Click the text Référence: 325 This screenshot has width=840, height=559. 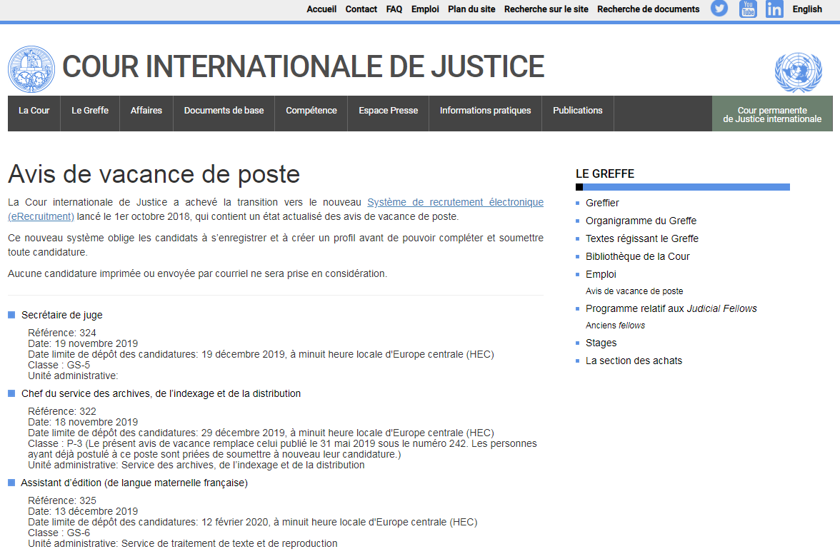(x=62, y=500)
